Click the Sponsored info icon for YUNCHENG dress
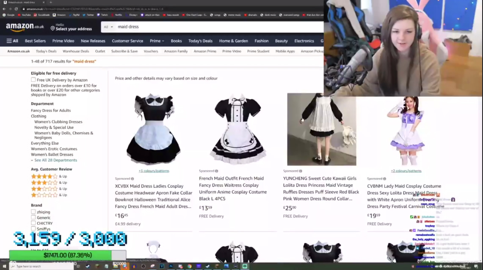The width and height of the screenshot is (483, 270). pyautogui.click(x=301, y=171)
